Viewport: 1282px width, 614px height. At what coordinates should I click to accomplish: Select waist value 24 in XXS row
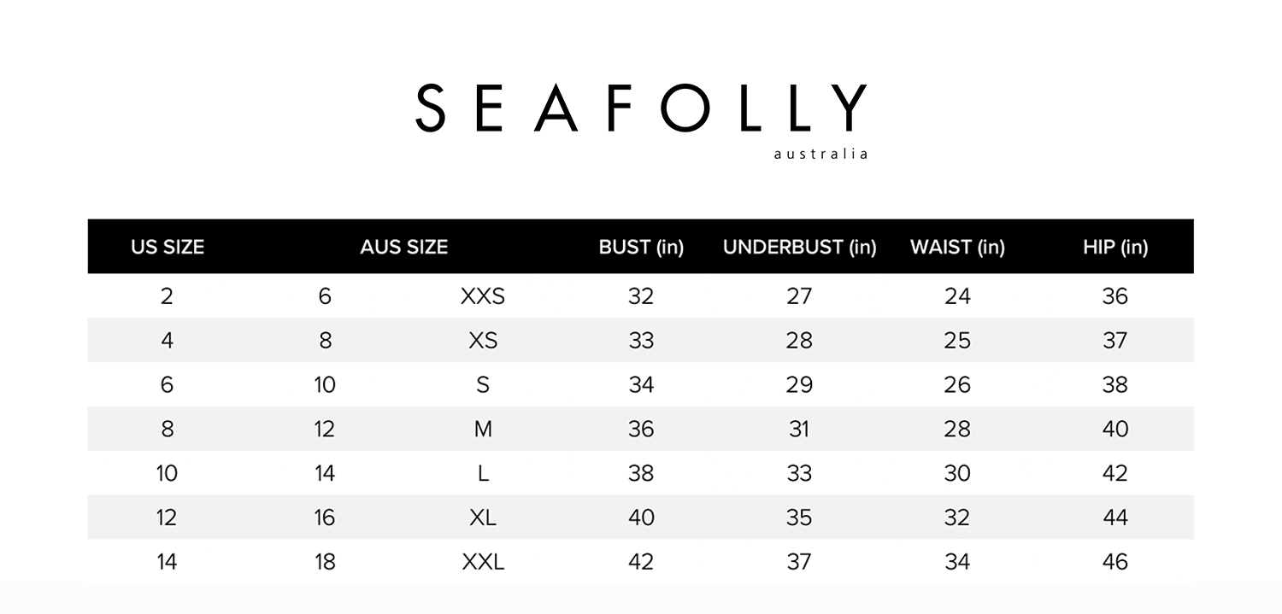point(957,296)
